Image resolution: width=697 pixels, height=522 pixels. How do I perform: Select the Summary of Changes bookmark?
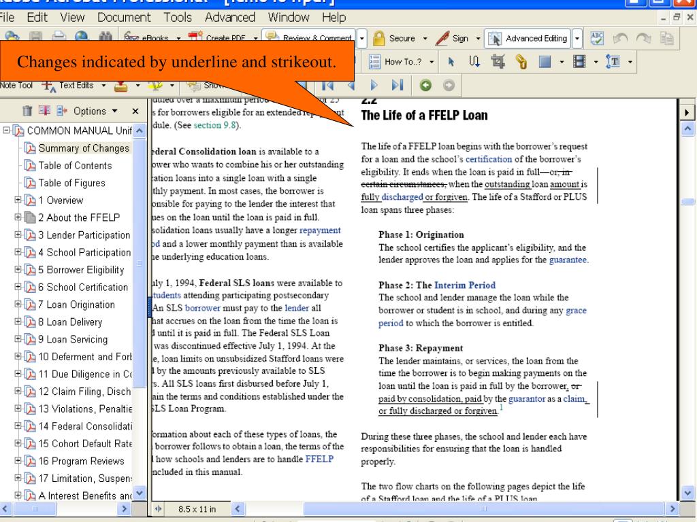click(x=84, y=147)
